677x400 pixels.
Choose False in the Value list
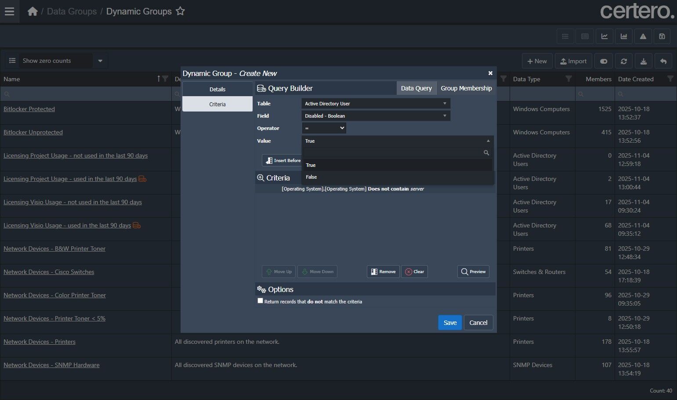pos(398,177)
